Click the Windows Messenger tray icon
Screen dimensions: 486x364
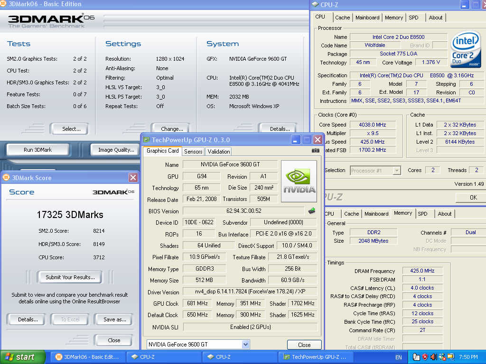(442, 357)
